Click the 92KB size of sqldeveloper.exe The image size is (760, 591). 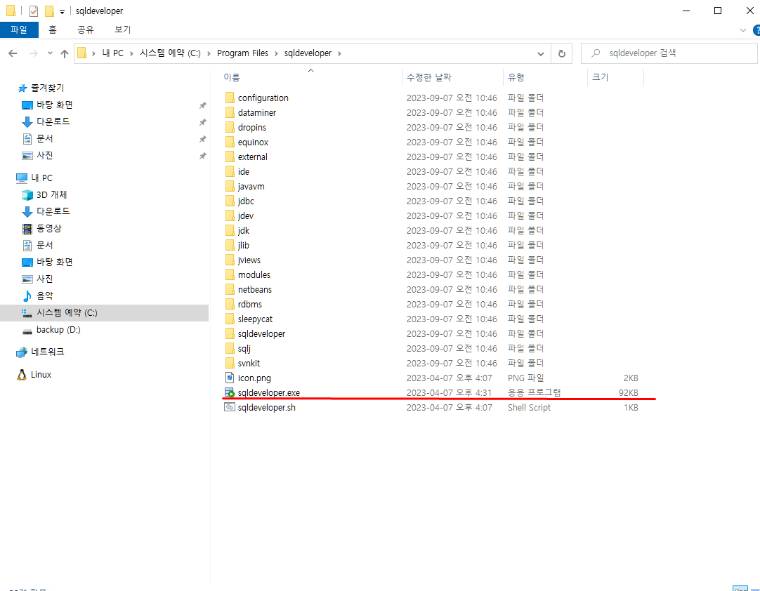point(628,393)
